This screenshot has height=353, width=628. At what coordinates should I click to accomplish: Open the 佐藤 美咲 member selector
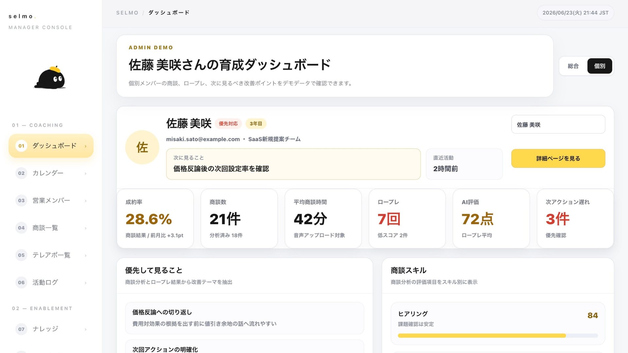tap(558, 125)
